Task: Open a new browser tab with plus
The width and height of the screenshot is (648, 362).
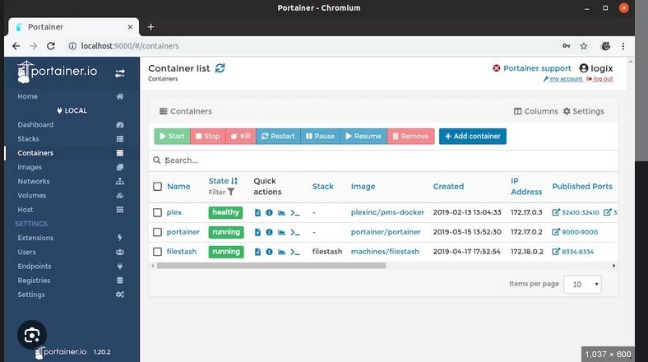Action: tap(150, 27)
